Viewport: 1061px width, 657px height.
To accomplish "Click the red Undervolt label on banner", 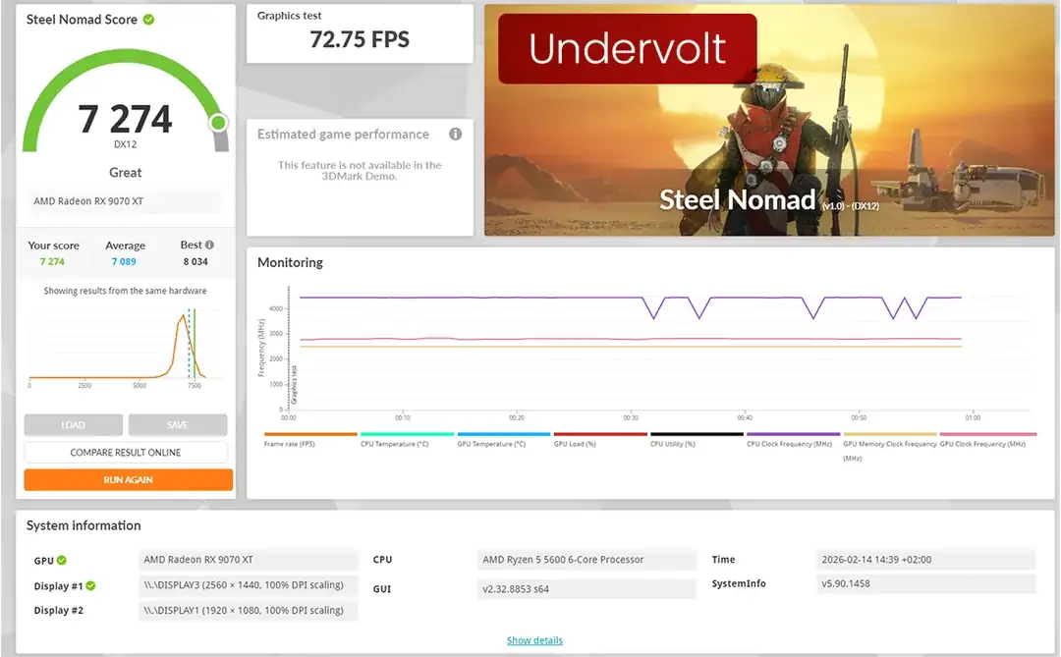I will point(627,49).
